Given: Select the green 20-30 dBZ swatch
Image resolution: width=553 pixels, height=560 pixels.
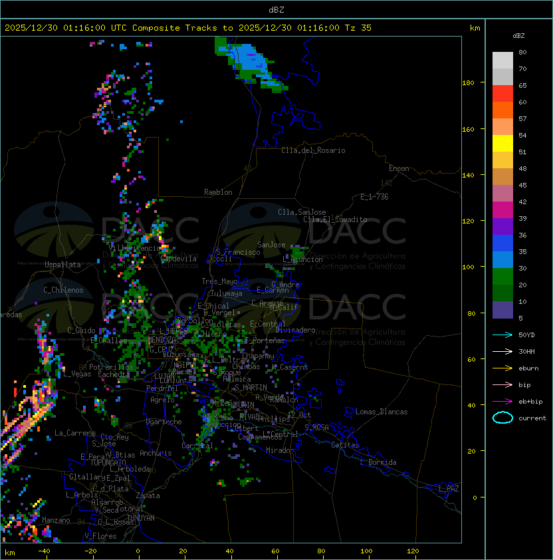Looking at the screenshot, I should pyautogui.click(x=502, y=276).
